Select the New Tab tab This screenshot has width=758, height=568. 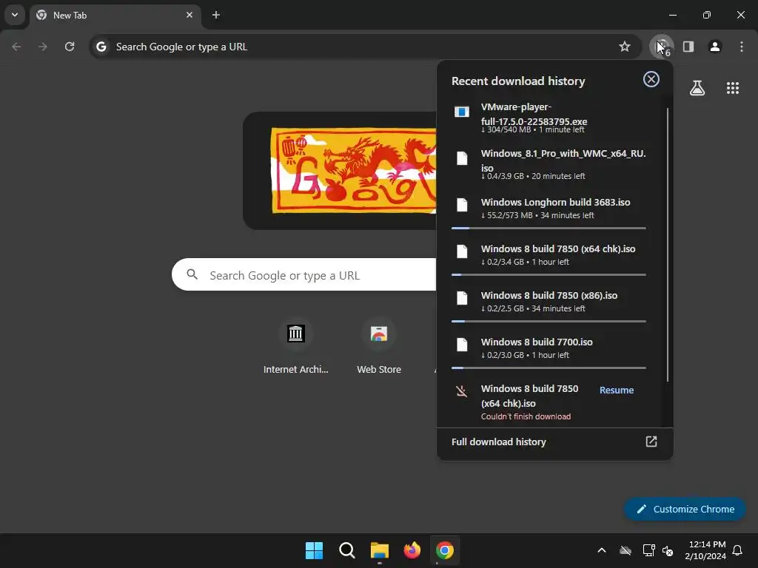(115, 15)
